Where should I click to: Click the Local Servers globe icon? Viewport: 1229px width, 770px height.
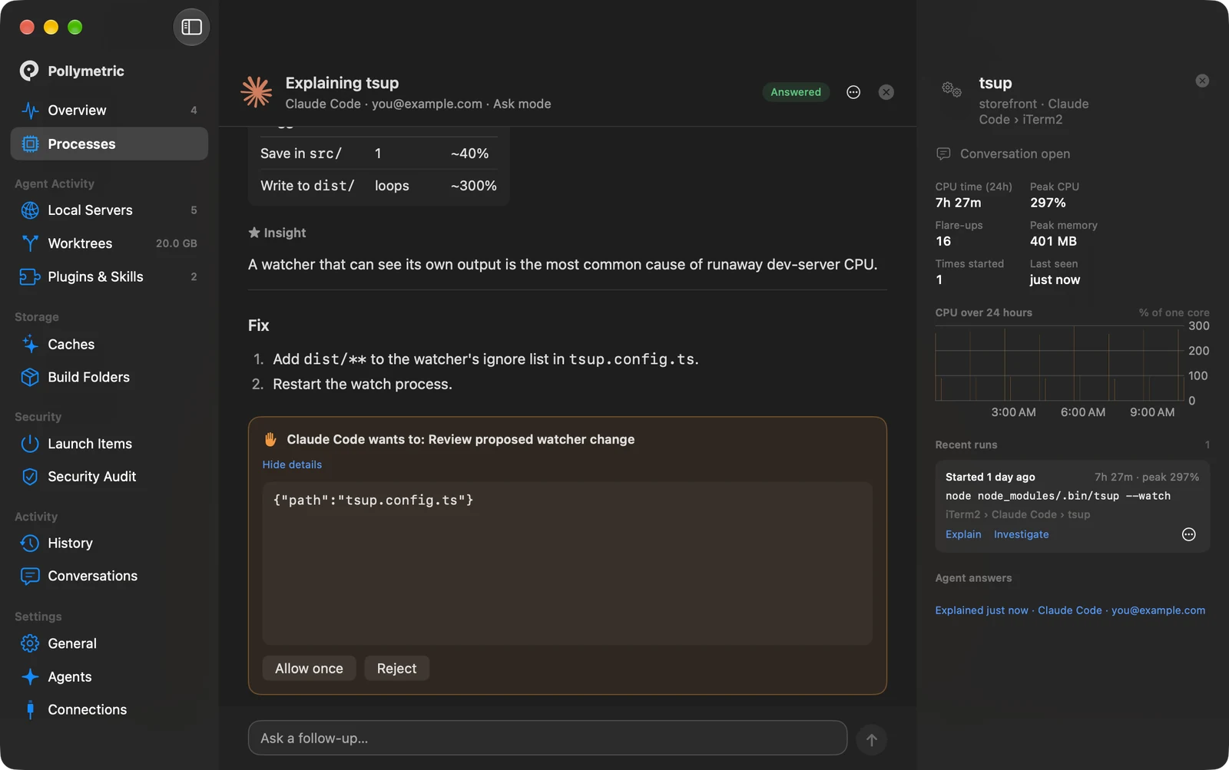point(30,210)
